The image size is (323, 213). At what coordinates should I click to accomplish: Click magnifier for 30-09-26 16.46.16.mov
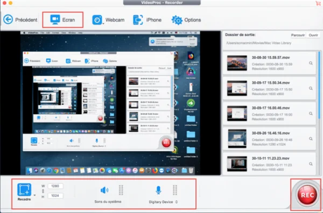click(x=311, y=139)
